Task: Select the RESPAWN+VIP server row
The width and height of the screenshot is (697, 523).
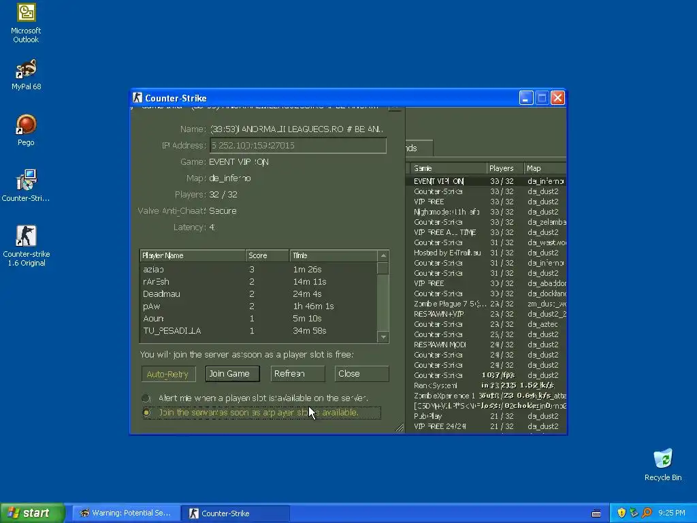Action: tap(486, 314)
